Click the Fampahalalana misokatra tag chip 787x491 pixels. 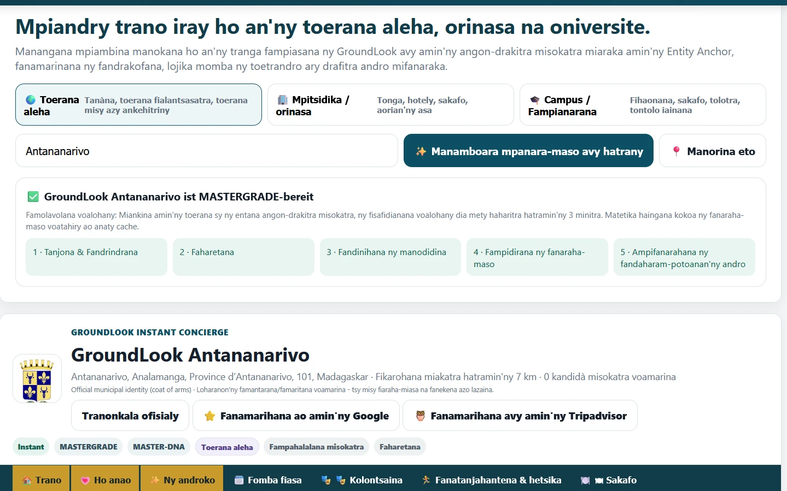(x=316, y=447)
